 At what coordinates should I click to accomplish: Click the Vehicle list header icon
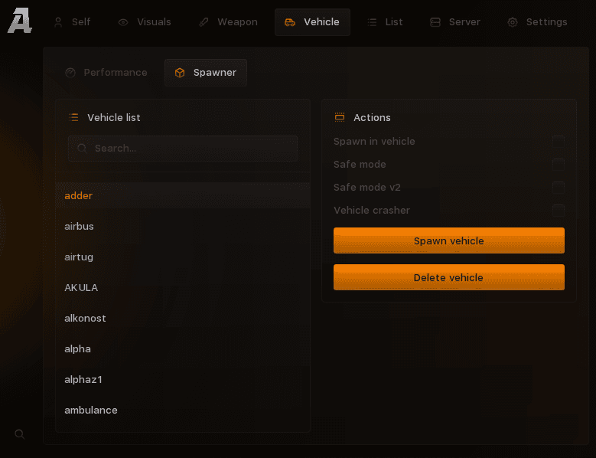[x=73, y=117]
